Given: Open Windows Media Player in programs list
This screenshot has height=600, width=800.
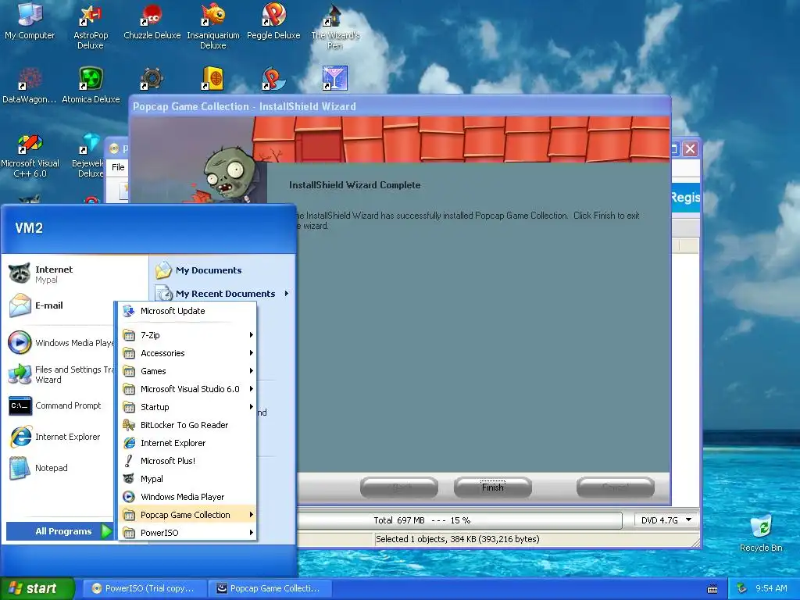Looking at the screenshot, I should (x=187, y=496).
